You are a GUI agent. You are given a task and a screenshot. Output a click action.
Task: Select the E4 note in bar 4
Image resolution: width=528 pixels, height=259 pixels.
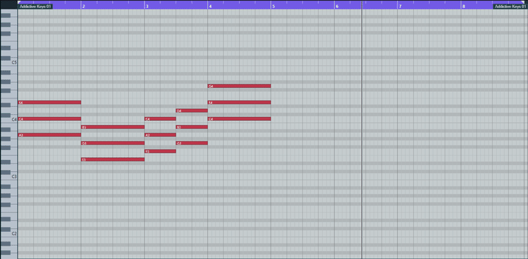point(240,102)
